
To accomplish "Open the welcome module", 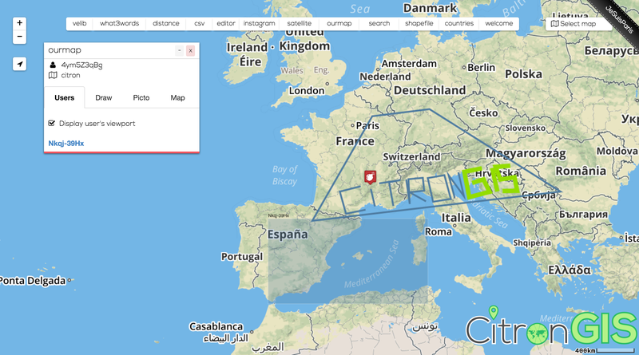I will coord(498,24).
